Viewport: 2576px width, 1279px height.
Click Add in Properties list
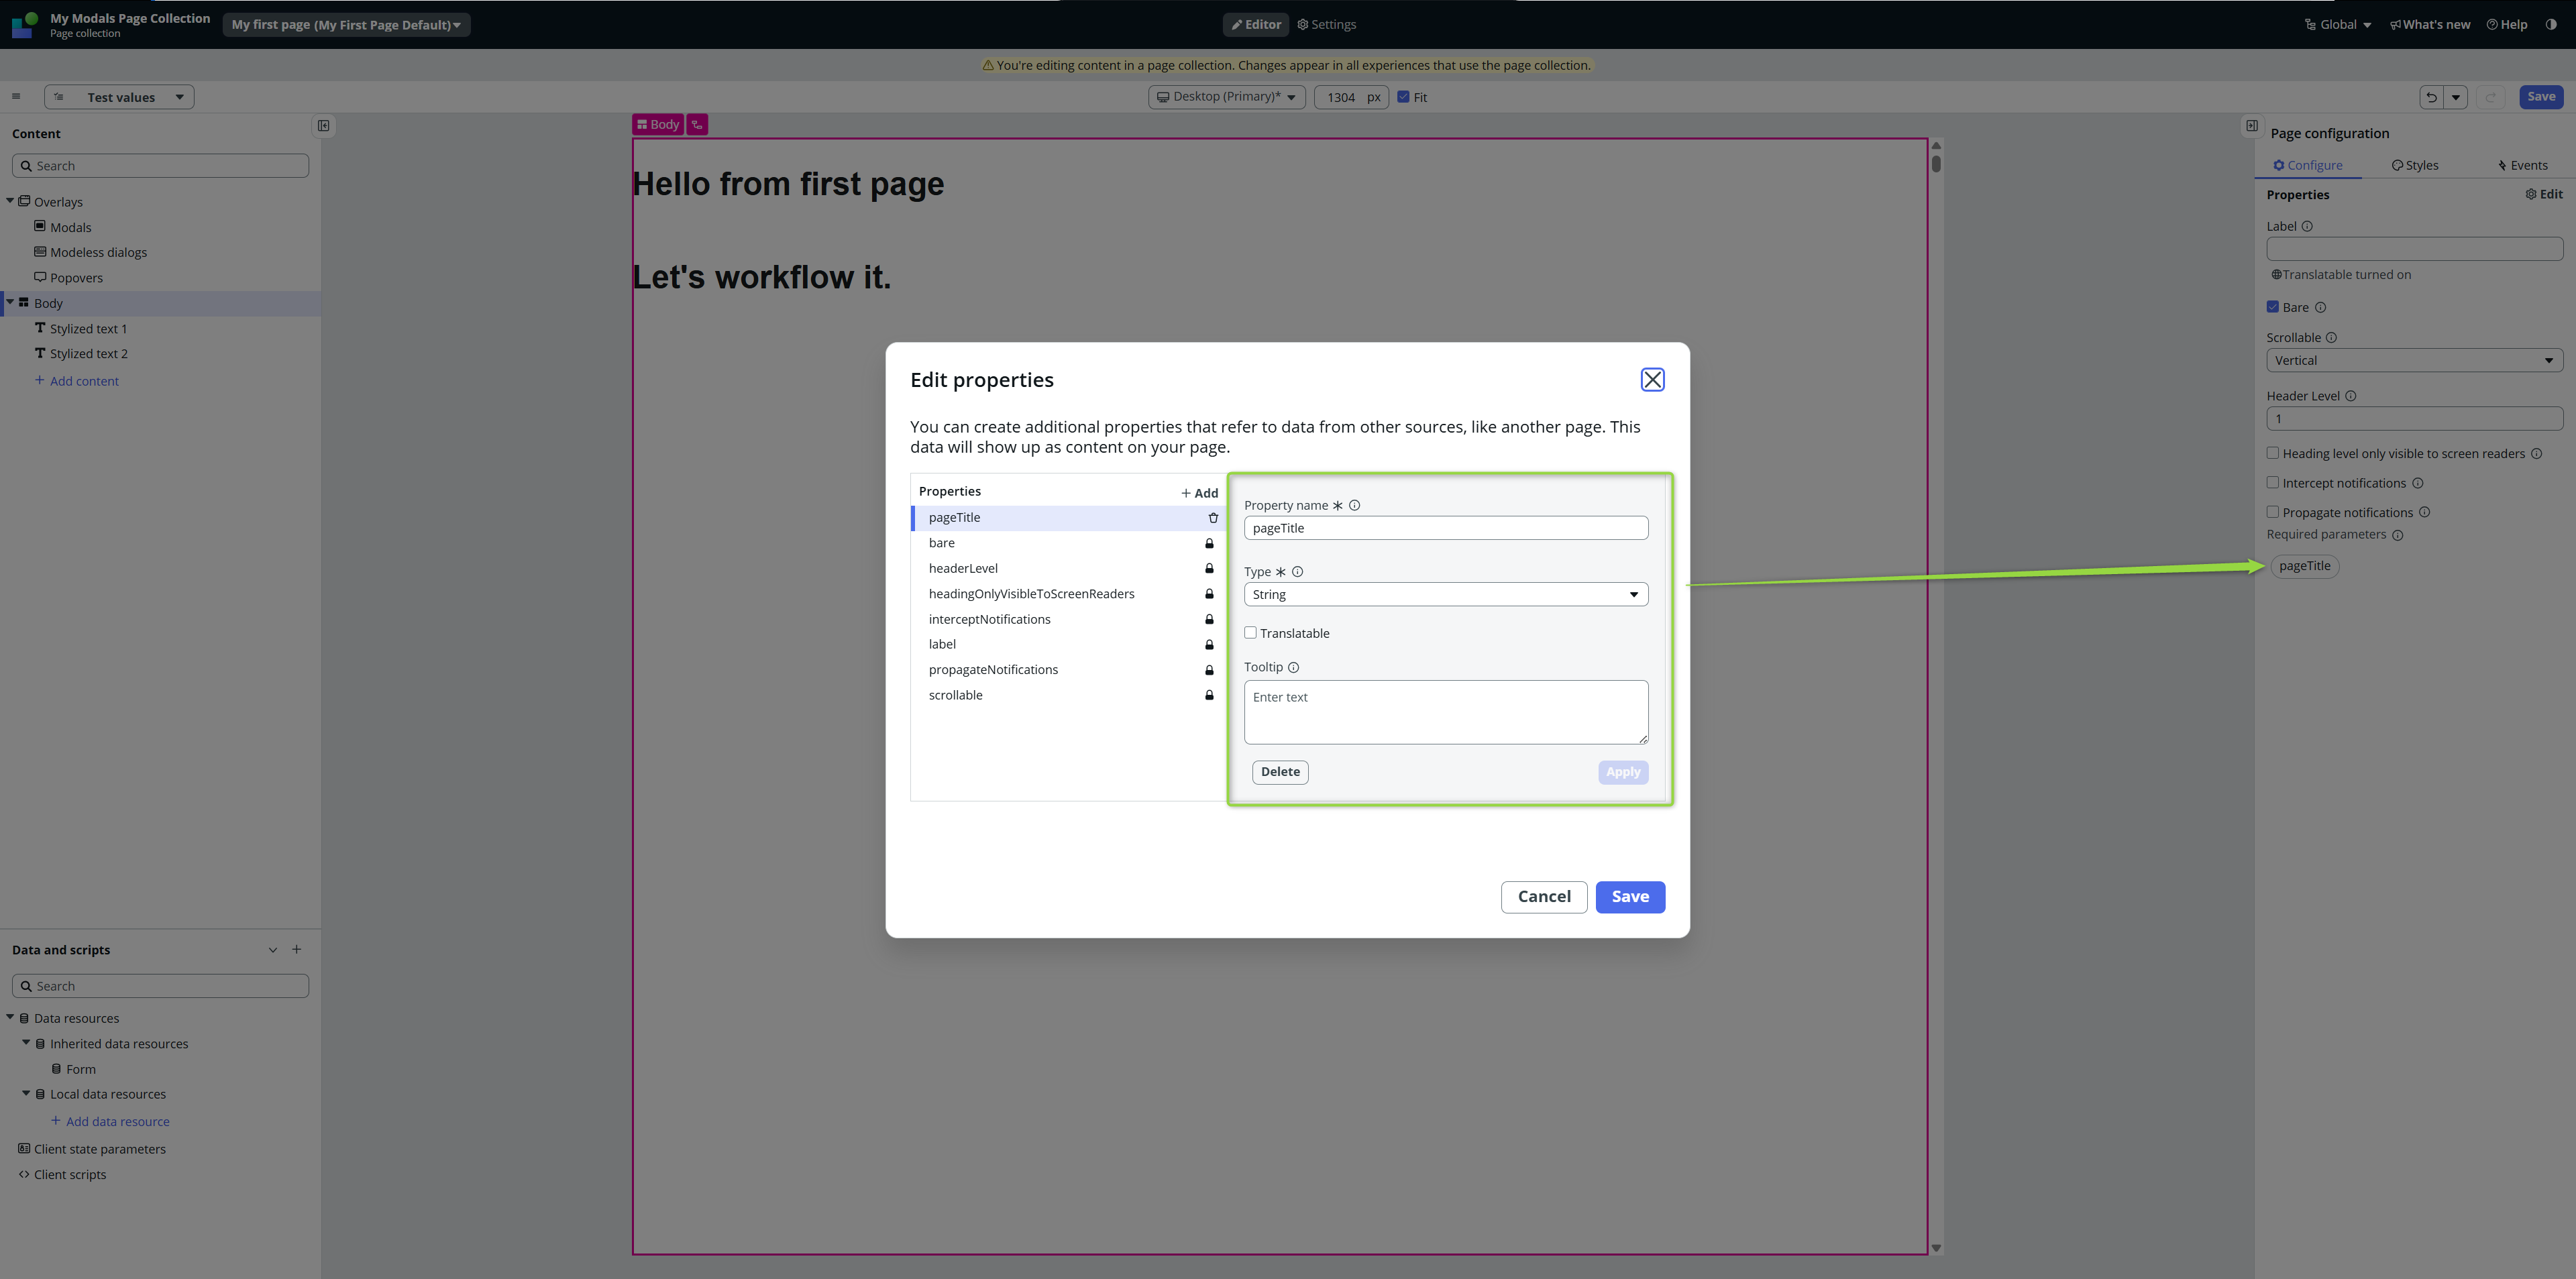pos(1199,493)
